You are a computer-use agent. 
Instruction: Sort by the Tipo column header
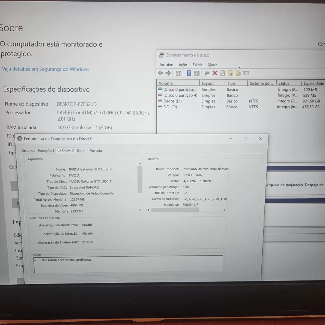coord(236,83)
